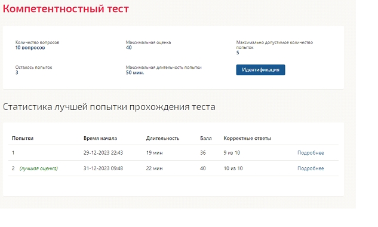Click the Компетентностный тест heading

point(66,9)
